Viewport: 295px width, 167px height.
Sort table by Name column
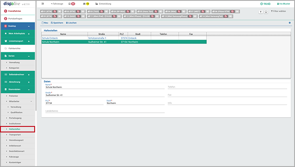tap(65, 34)
